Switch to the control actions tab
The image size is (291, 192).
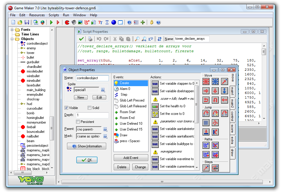[232, 116]
